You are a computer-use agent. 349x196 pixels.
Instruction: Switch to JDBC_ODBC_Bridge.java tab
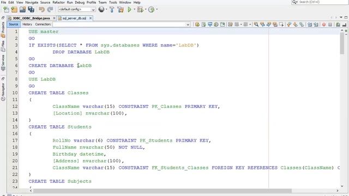[32, 18]
